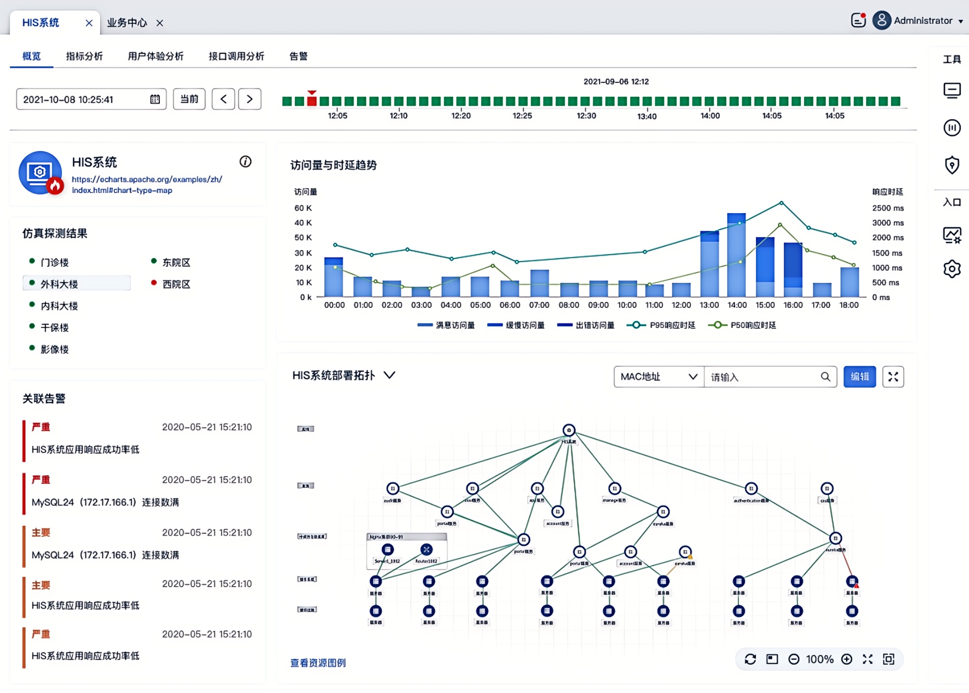The width and height of the screenshot is (969, 693).
Task: Select the Router1002 node icon
Action: tap(426, 550)
